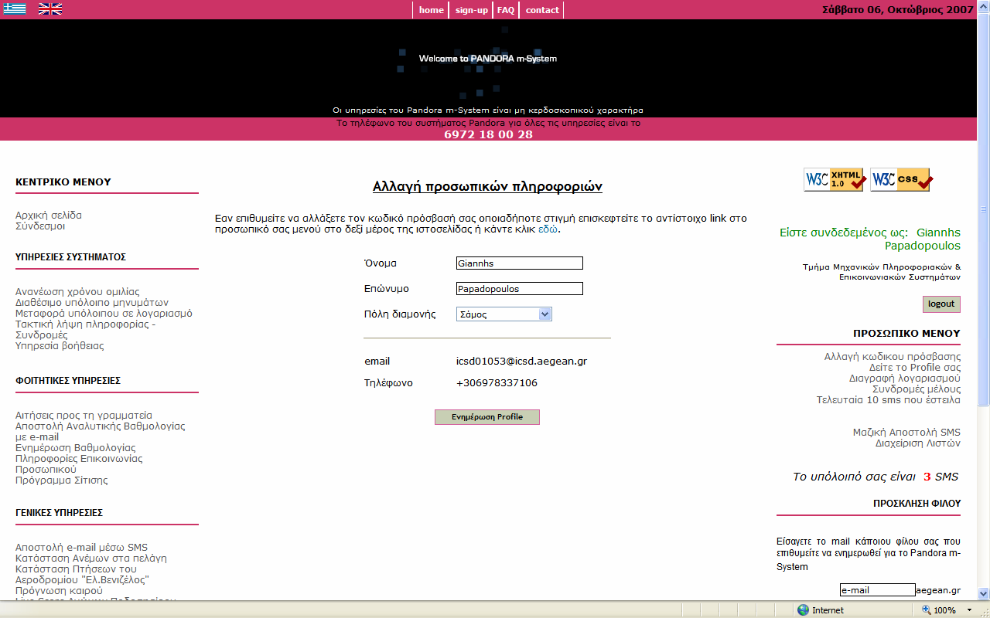Screen dimensions: 990x618
Task: Click the W3C XHTML 1.0 validation badge
Action: pos(834,179)
